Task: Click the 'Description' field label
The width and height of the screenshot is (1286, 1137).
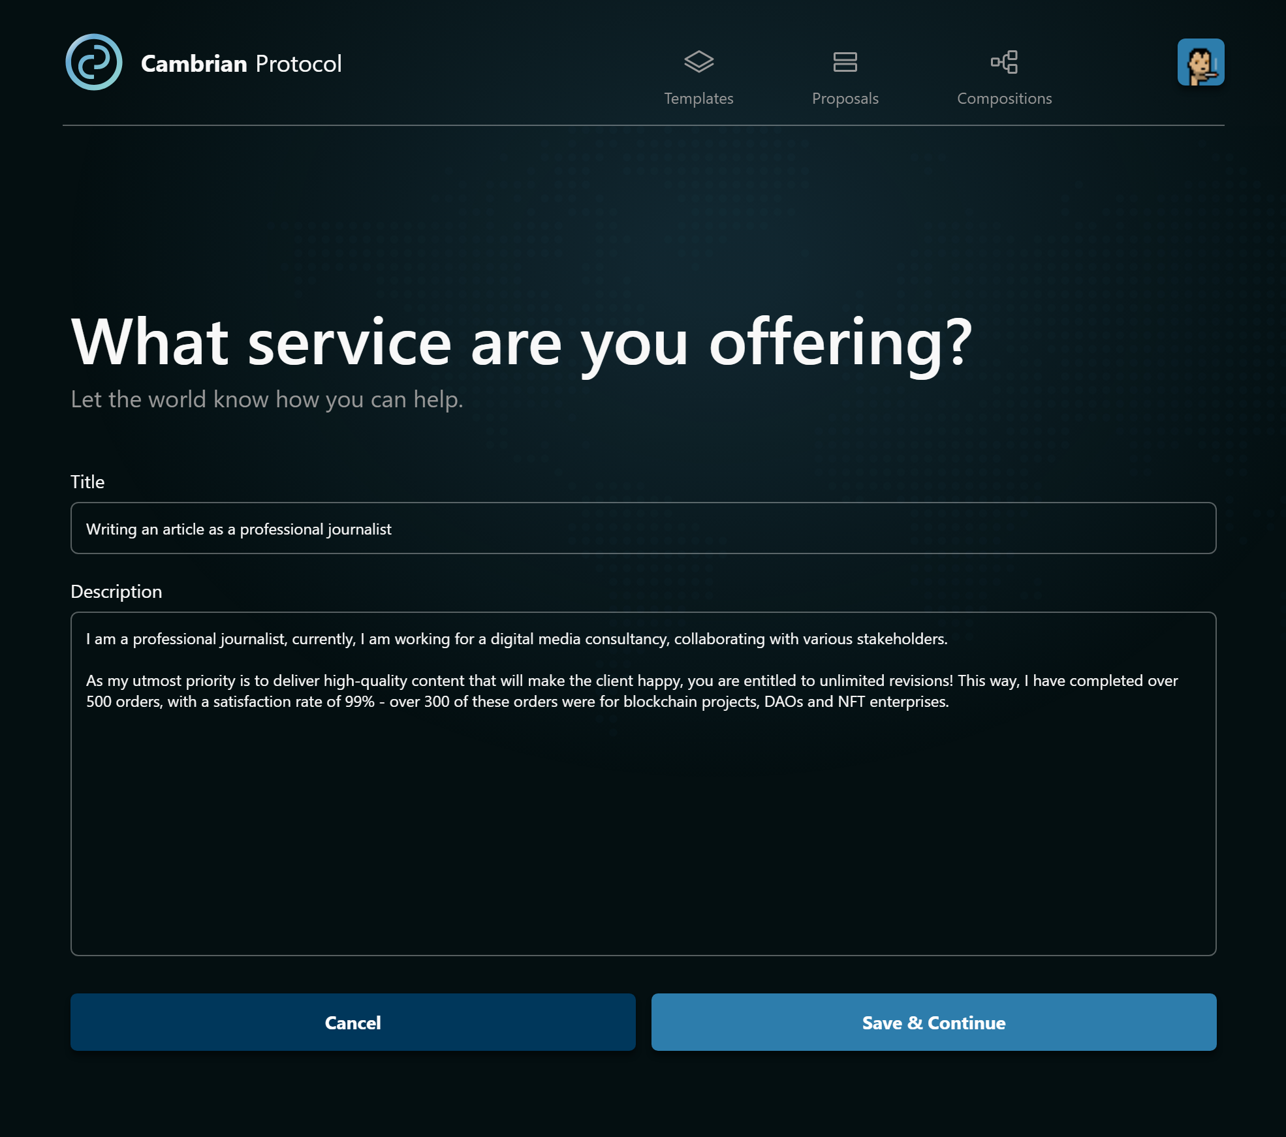Action: click(x=116, y=591)
